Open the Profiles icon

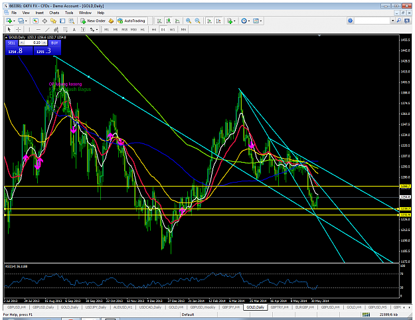pos(21,21)
